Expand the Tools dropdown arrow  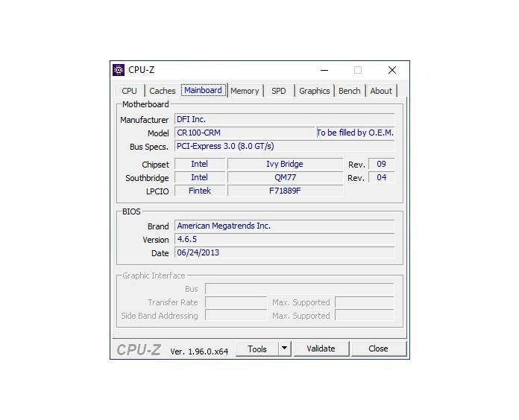pyautogui.click(x=284, y=349)
